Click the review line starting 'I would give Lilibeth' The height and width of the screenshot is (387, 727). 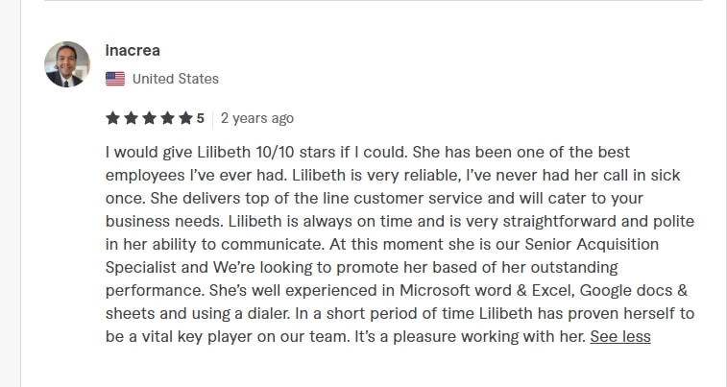pos(368,152)
